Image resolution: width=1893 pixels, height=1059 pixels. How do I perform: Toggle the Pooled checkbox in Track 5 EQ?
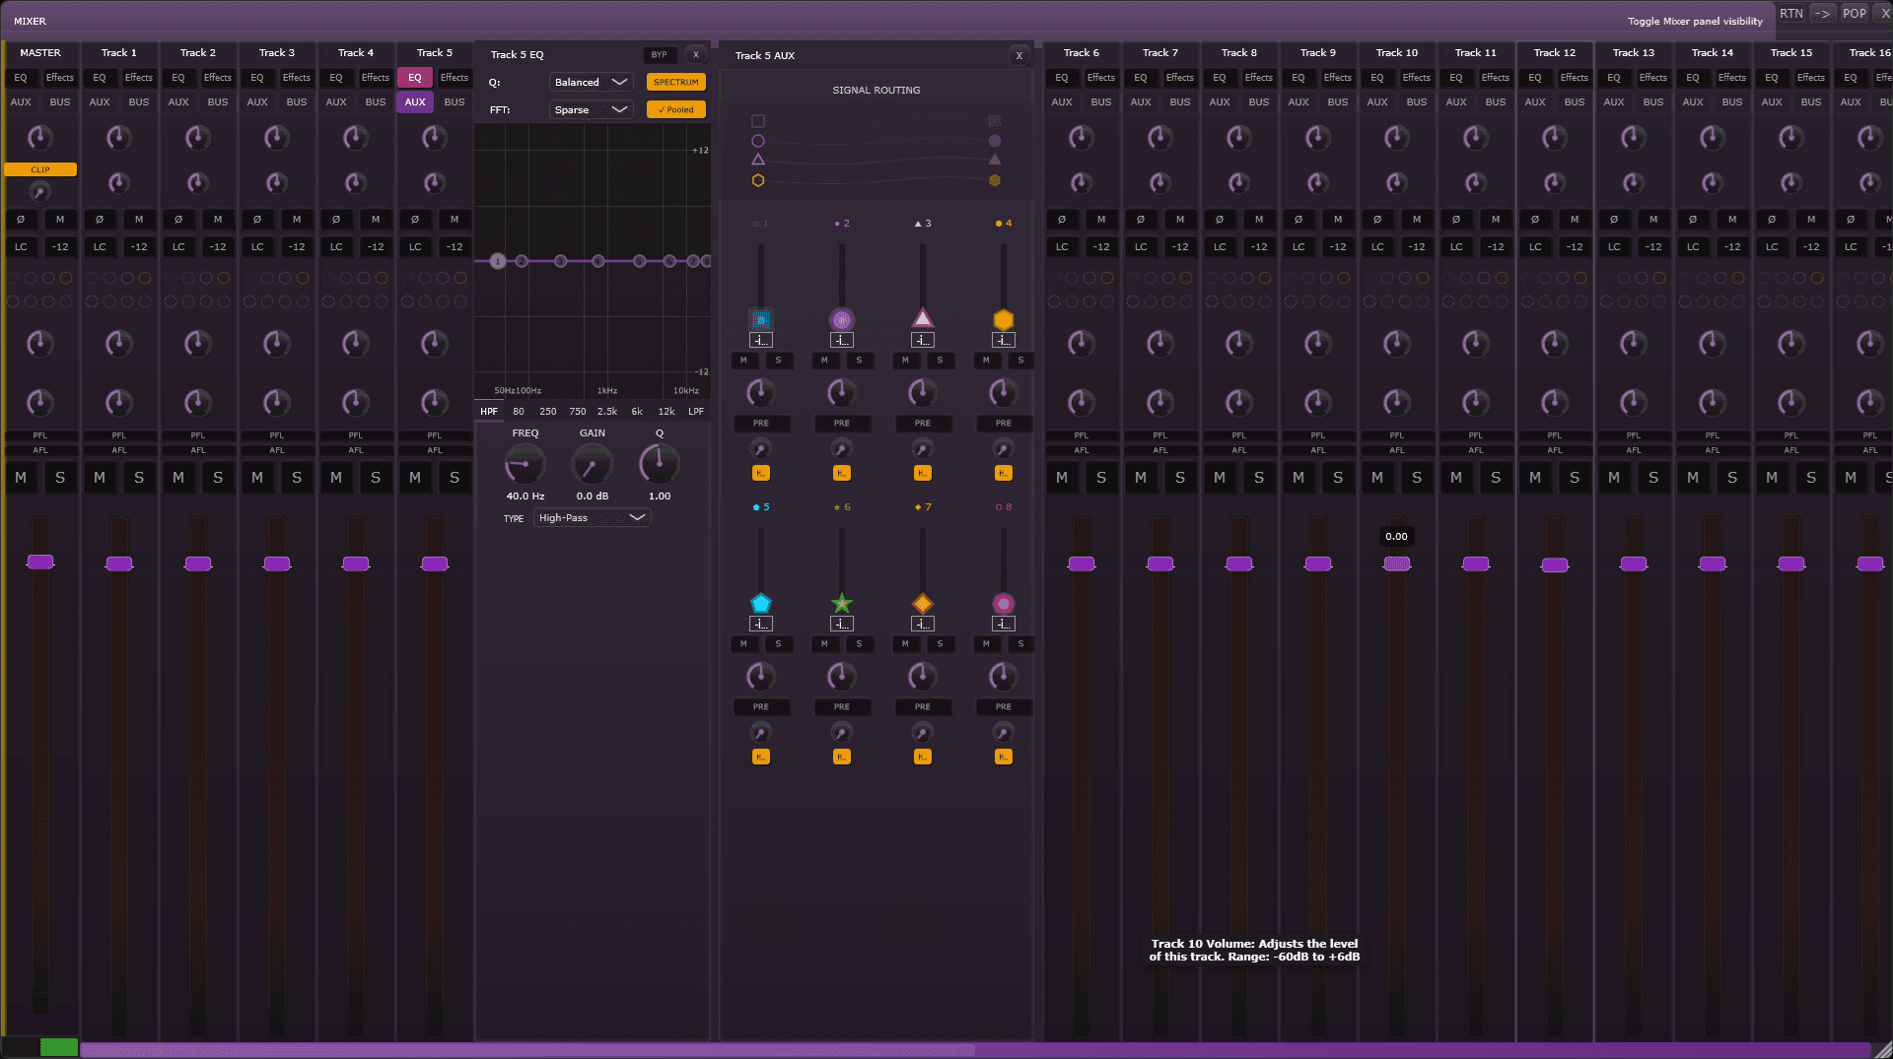675,109
